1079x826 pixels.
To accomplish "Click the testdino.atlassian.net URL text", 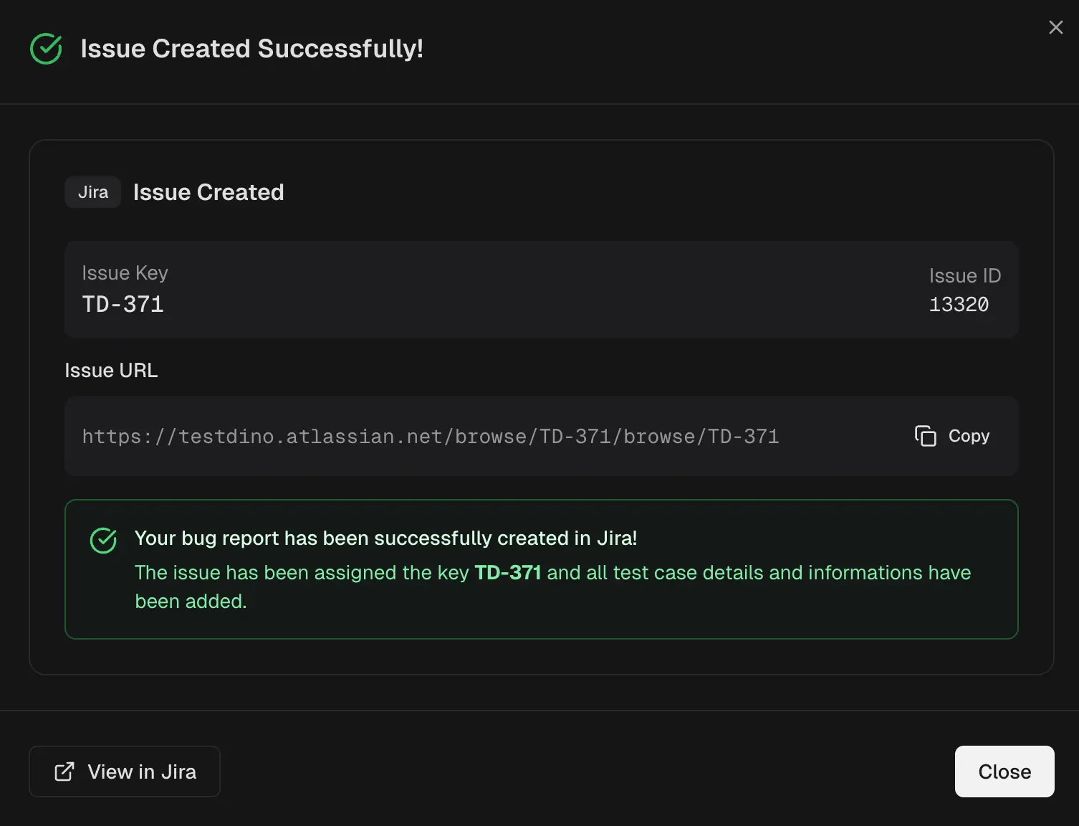I will pyautogui.click(x=430, y=436).
